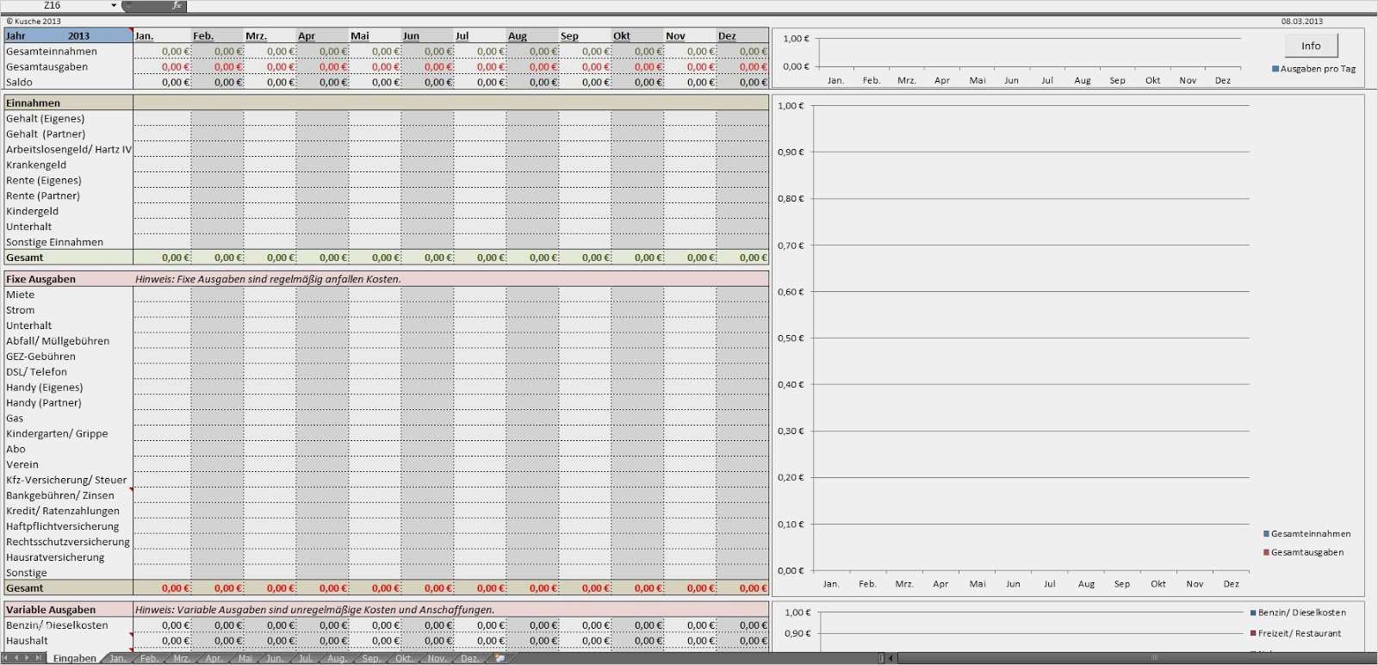The image size is (1378, 665).
Task: Open the Jan. sheet tab
Action: coord(118,658)
